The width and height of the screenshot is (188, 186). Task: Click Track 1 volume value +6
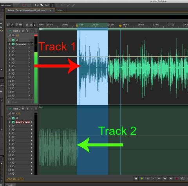(17, 35)
